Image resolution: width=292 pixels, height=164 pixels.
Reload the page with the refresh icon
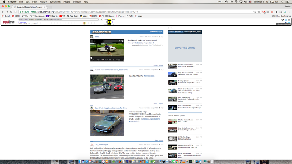(11, 12)
